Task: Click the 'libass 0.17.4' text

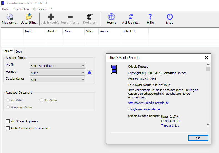Action: [170, 116]
